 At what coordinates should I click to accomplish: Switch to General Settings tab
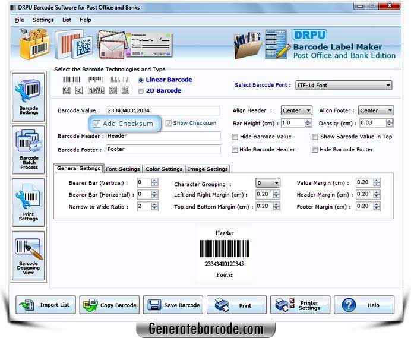point(78,168)
